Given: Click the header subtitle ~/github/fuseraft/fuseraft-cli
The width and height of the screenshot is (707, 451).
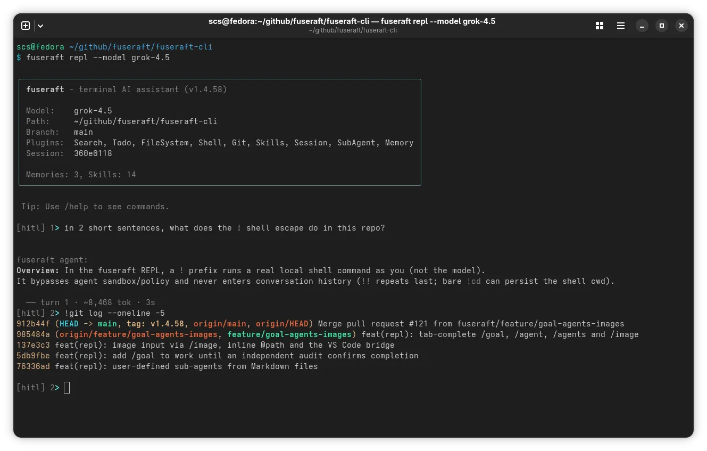Looking at the screenshot, I should [x=353, y=30].
